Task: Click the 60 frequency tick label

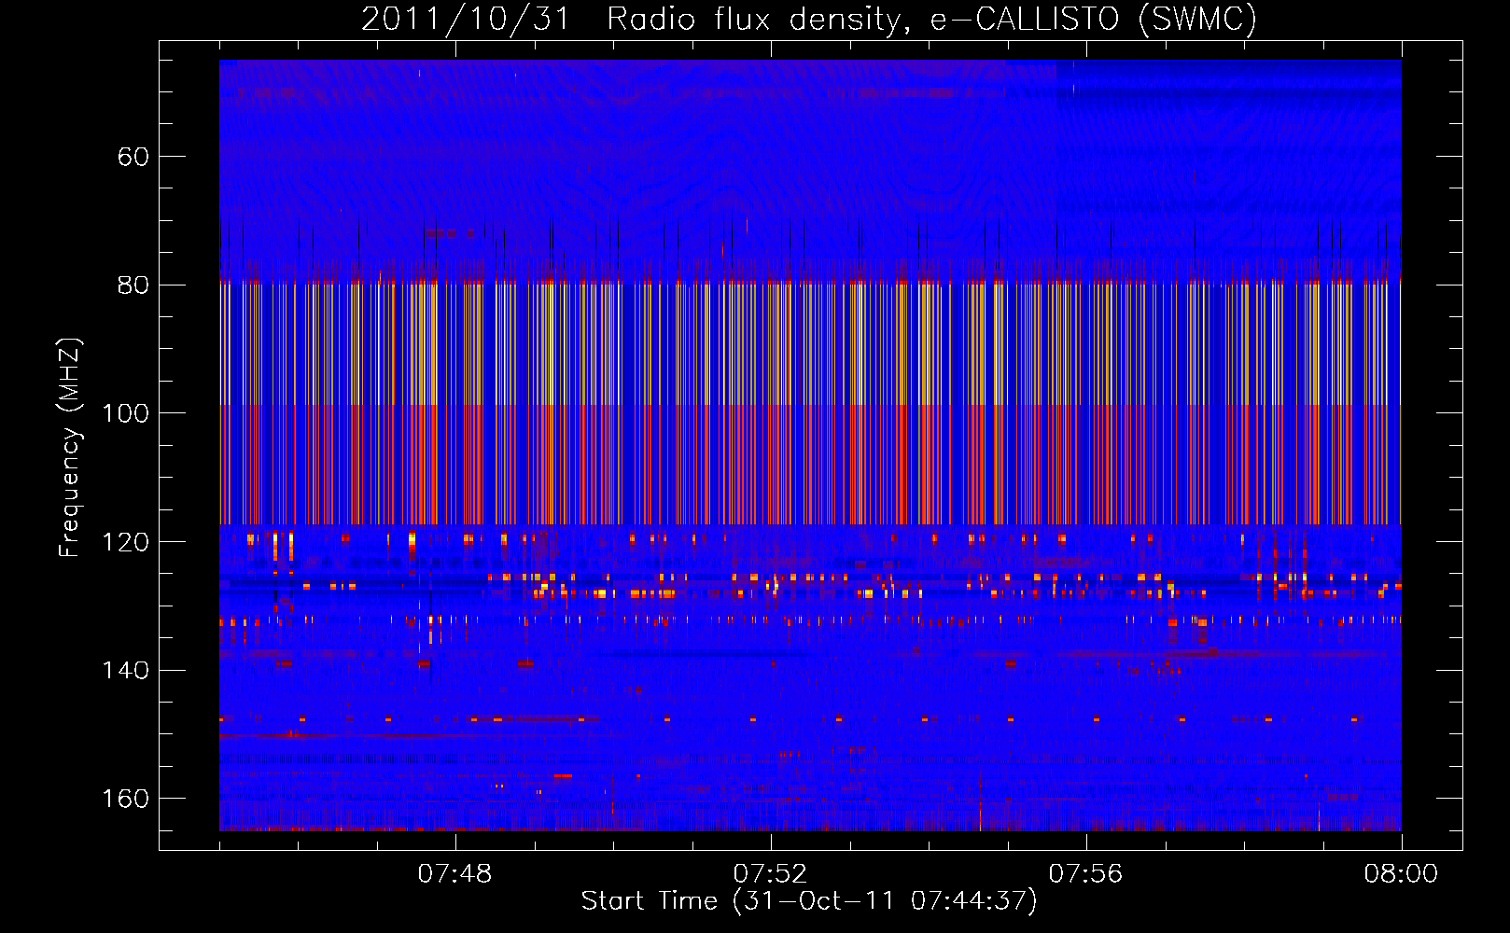Action: click(x=133, y=157)
